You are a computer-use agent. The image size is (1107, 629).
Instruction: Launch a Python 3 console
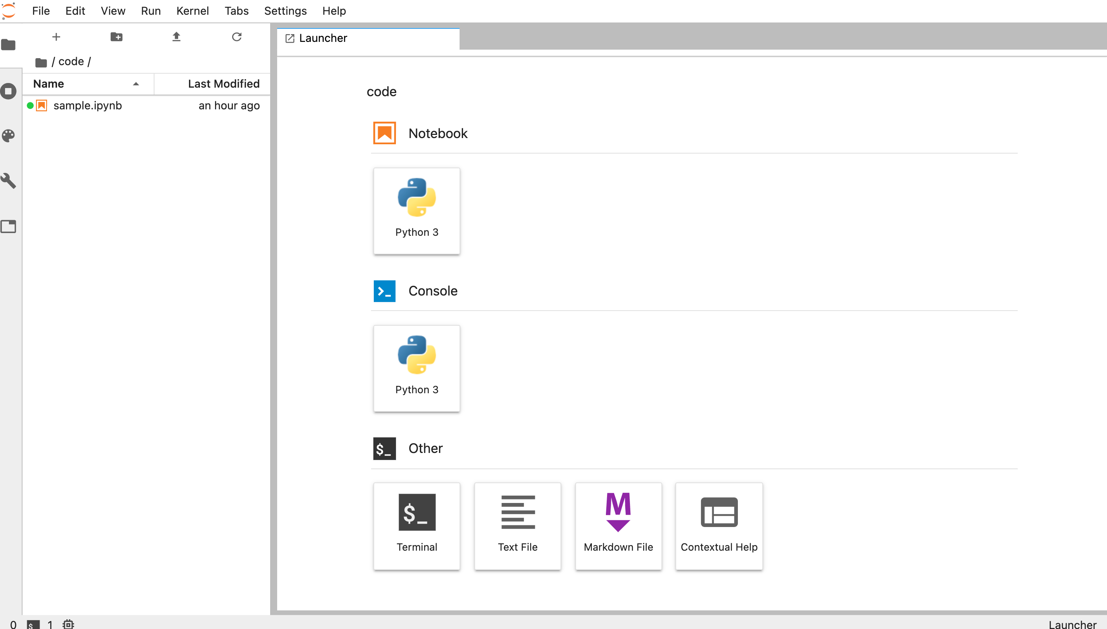416,368
